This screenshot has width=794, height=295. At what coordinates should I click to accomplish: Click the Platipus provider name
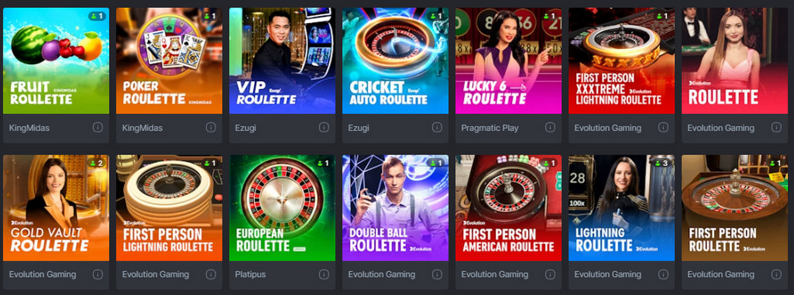[252, 274]
